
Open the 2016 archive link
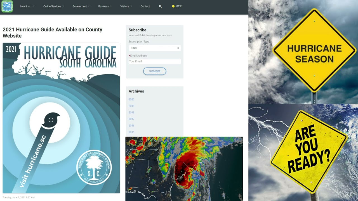pos(131,126)
